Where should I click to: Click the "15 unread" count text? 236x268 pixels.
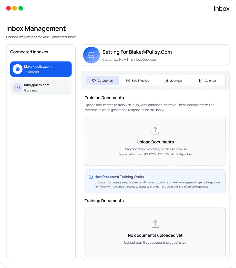pos(32,72)
